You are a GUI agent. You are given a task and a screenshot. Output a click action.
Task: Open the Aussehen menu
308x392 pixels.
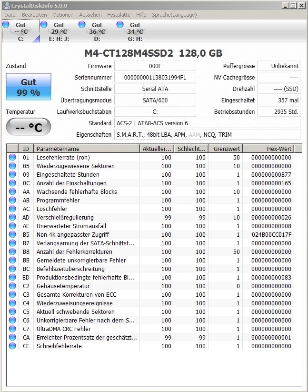[x=90, y=15]
